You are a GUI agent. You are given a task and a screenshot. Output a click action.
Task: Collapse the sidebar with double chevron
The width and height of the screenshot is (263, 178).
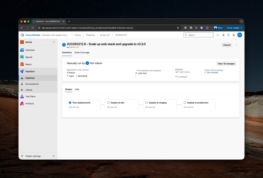point(54,156)
